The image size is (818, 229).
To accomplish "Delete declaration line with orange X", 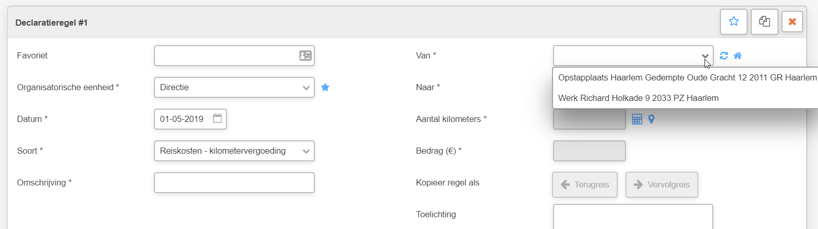I will click(x=792, y=22).
